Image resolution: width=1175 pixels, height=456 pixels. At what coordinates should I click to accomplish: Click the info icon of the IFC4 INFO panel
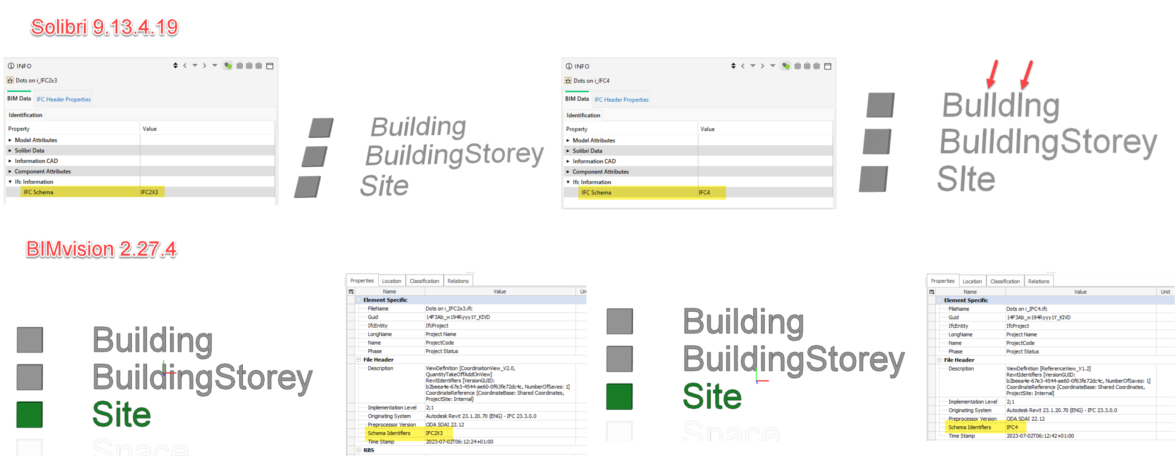[x=569, y=67]
